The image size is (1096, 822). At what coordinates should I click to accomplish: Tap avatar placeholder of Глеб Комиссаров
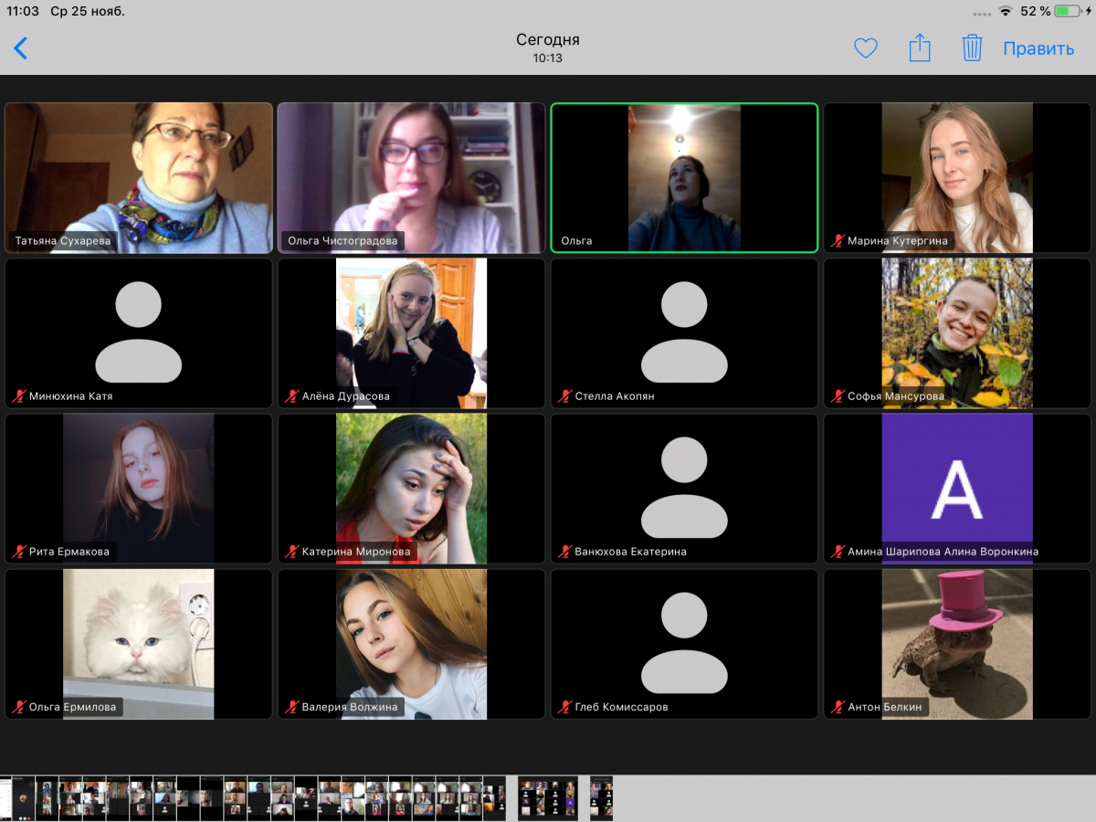pos(684,642)
